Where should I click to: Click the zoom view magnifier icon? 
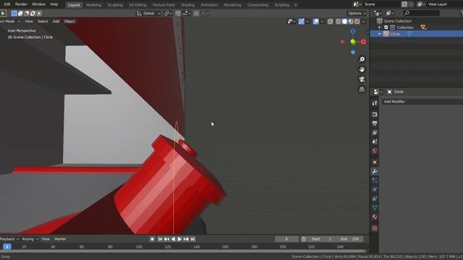pos(362,59)
